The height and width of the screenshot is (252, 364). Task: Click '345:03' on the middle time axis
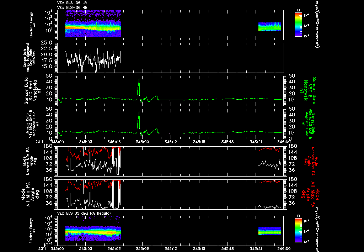click(x=86, y=141)
